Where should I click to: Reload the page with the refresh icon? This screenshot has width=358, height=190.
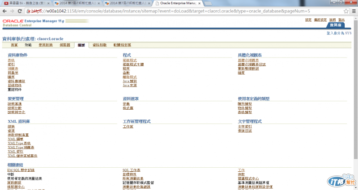tap(20, 11)
